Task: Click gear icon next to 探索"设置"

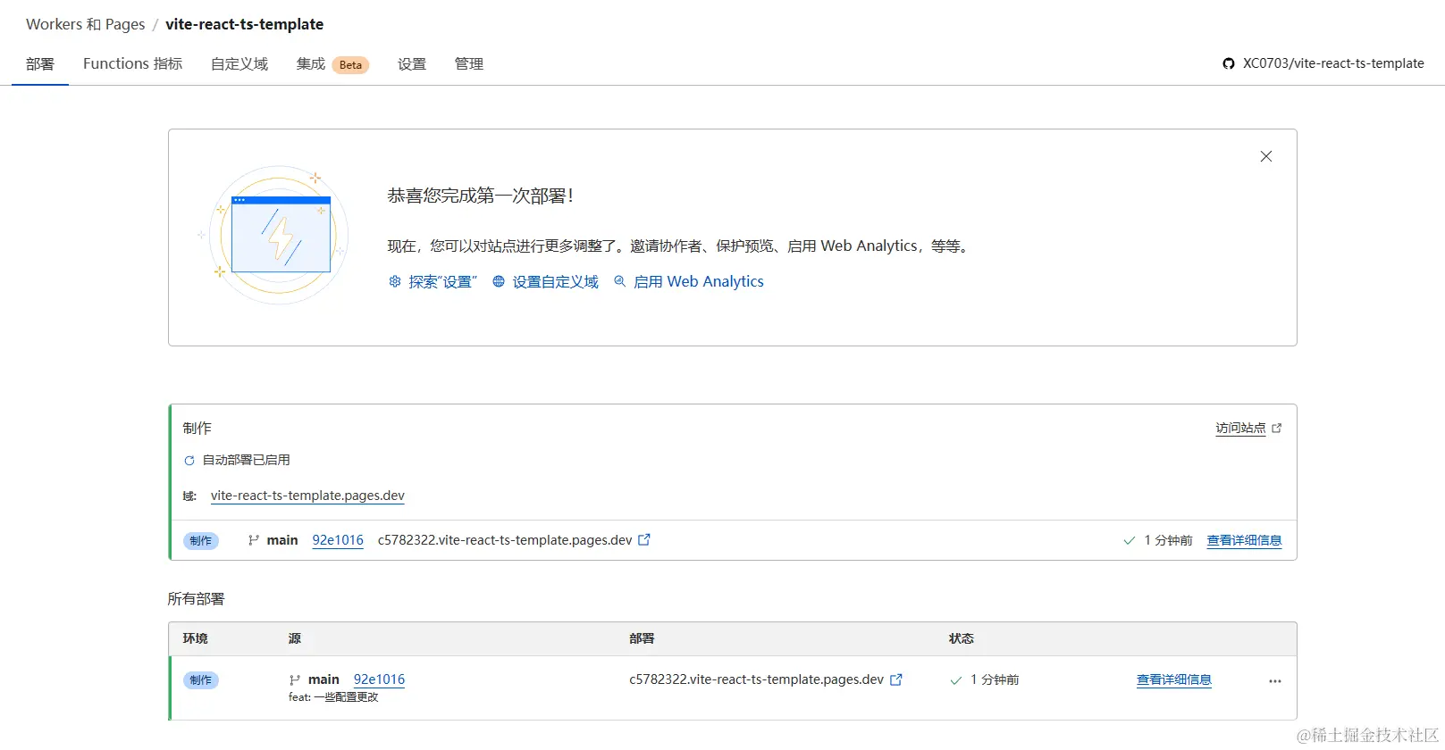Action: click(395, 281)
